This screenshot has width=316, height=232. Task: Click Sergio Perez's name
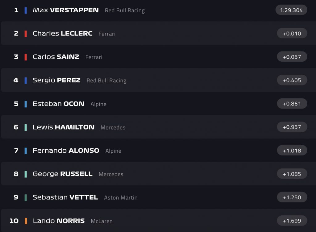(x=56, y=81)
